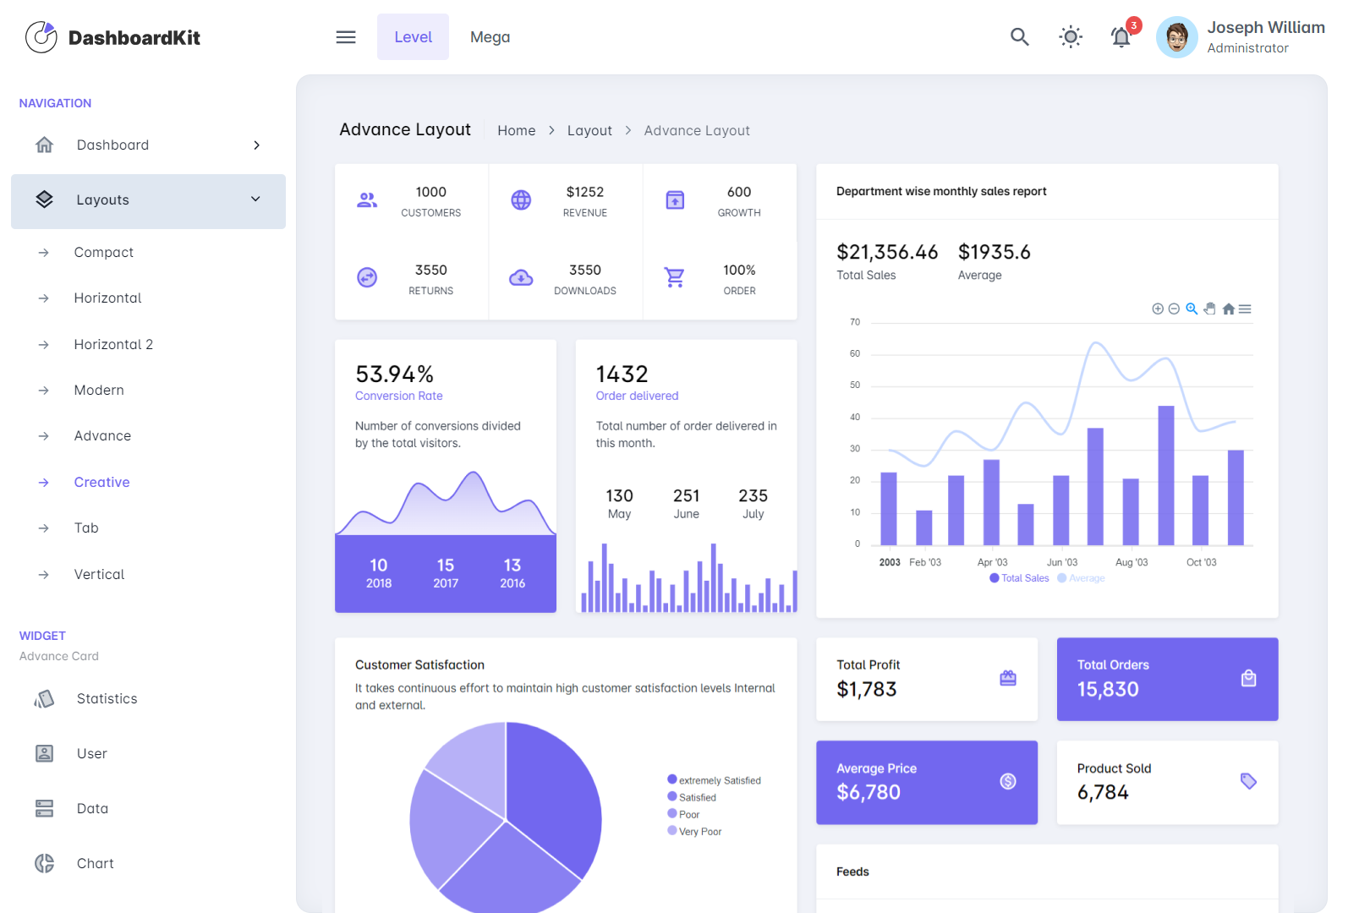Go to the Creative layout link
Screen dimensions: 1359x913
[x=101, y=482]
